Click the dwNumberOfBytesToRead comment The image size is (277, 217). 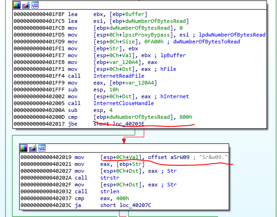206,42
